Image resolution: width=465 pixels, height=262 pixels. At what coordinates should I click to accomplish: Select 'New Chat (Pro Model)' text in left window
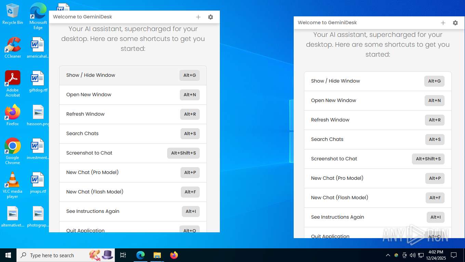pos(92,173)
